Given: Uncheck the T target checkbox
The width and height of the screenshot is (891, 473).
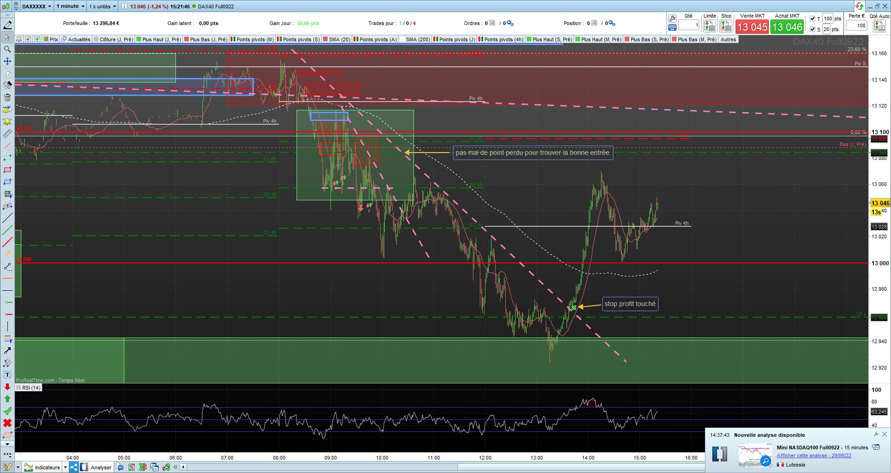Looking at the screenshot, I should point(813,19).
